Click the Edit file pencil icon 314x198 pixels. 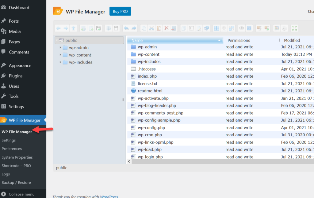[199, 28]
